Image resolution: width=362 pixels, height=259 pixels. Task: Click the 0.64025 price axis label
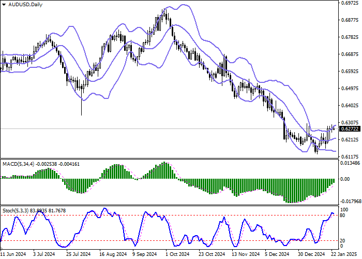[350, 106]
